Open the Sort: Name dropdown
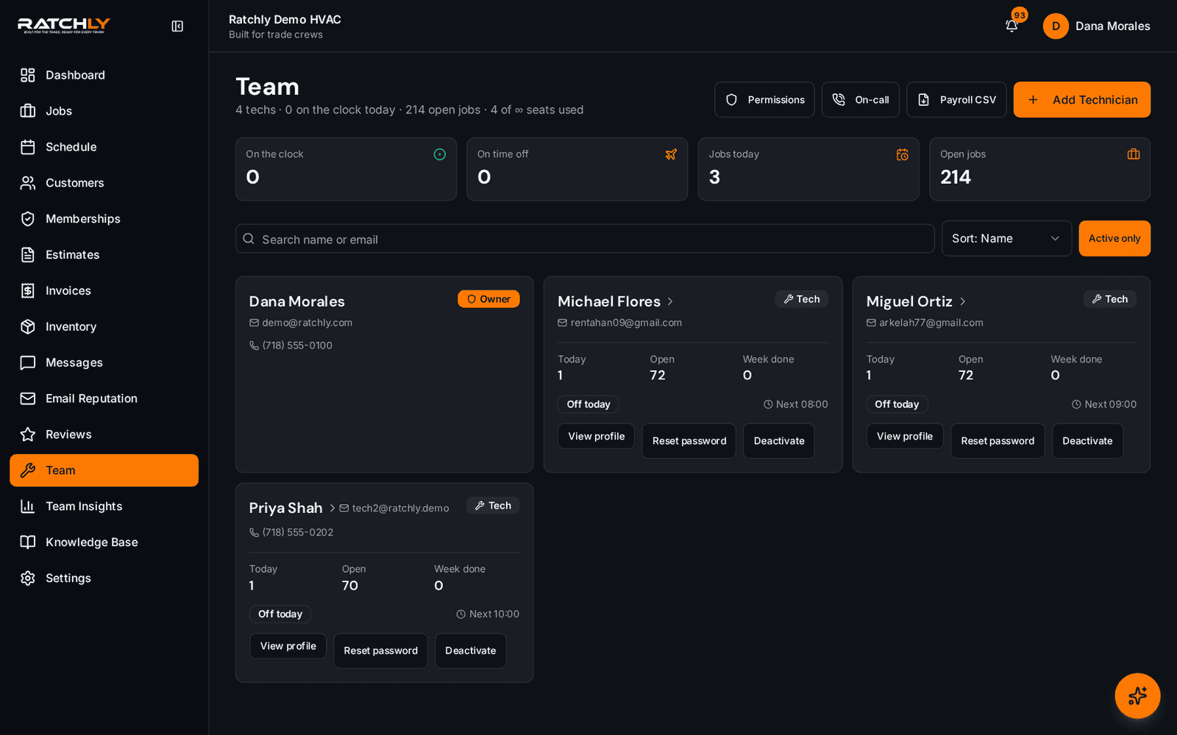The width and height of the screenshot is (1177, 735). 1006,238
